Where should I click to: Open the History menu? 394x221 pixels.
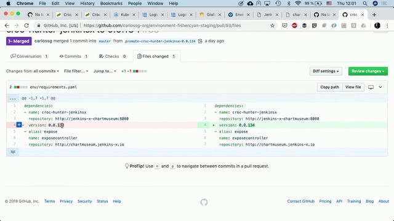(x=87, y=3)
